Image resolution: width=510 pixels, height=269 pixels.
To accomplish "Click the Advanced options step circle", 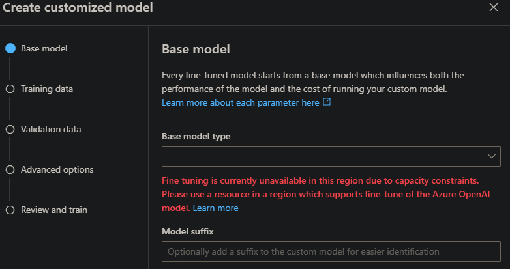I will tap(10, 169).
